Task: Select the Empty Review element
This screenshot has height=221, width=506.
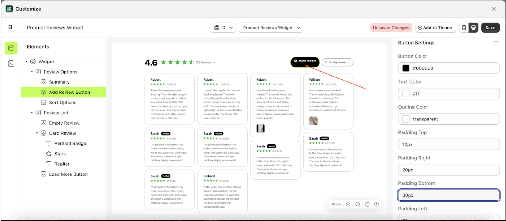Action: point(64,123)
